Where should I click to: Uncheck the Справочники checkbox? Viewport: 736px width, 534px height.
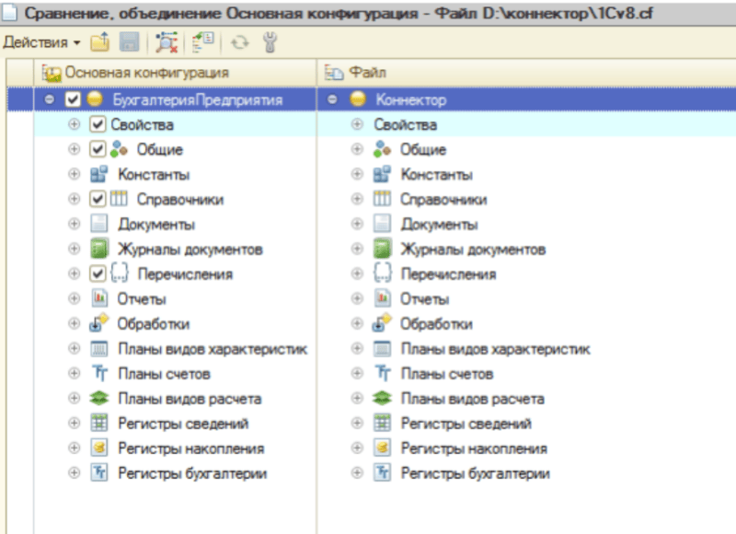coord(98,199)
